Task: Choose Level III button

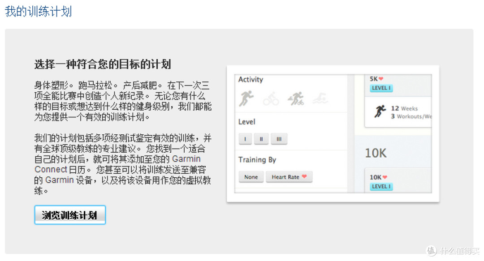Action: click(x=279, y=139)
